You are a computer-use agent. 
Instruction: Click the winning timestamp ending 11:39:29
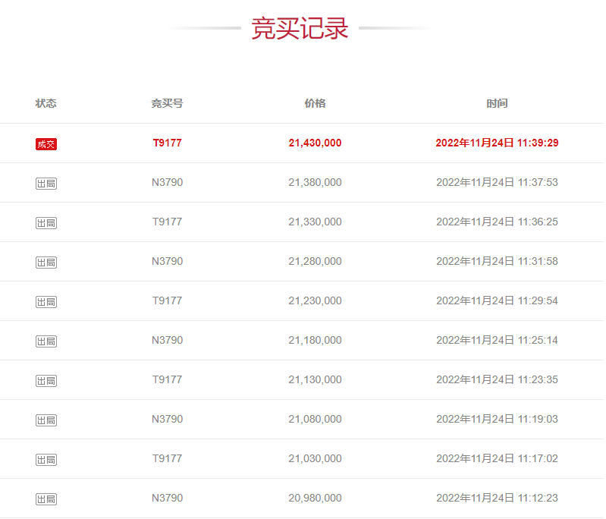(x=497, y=143)
